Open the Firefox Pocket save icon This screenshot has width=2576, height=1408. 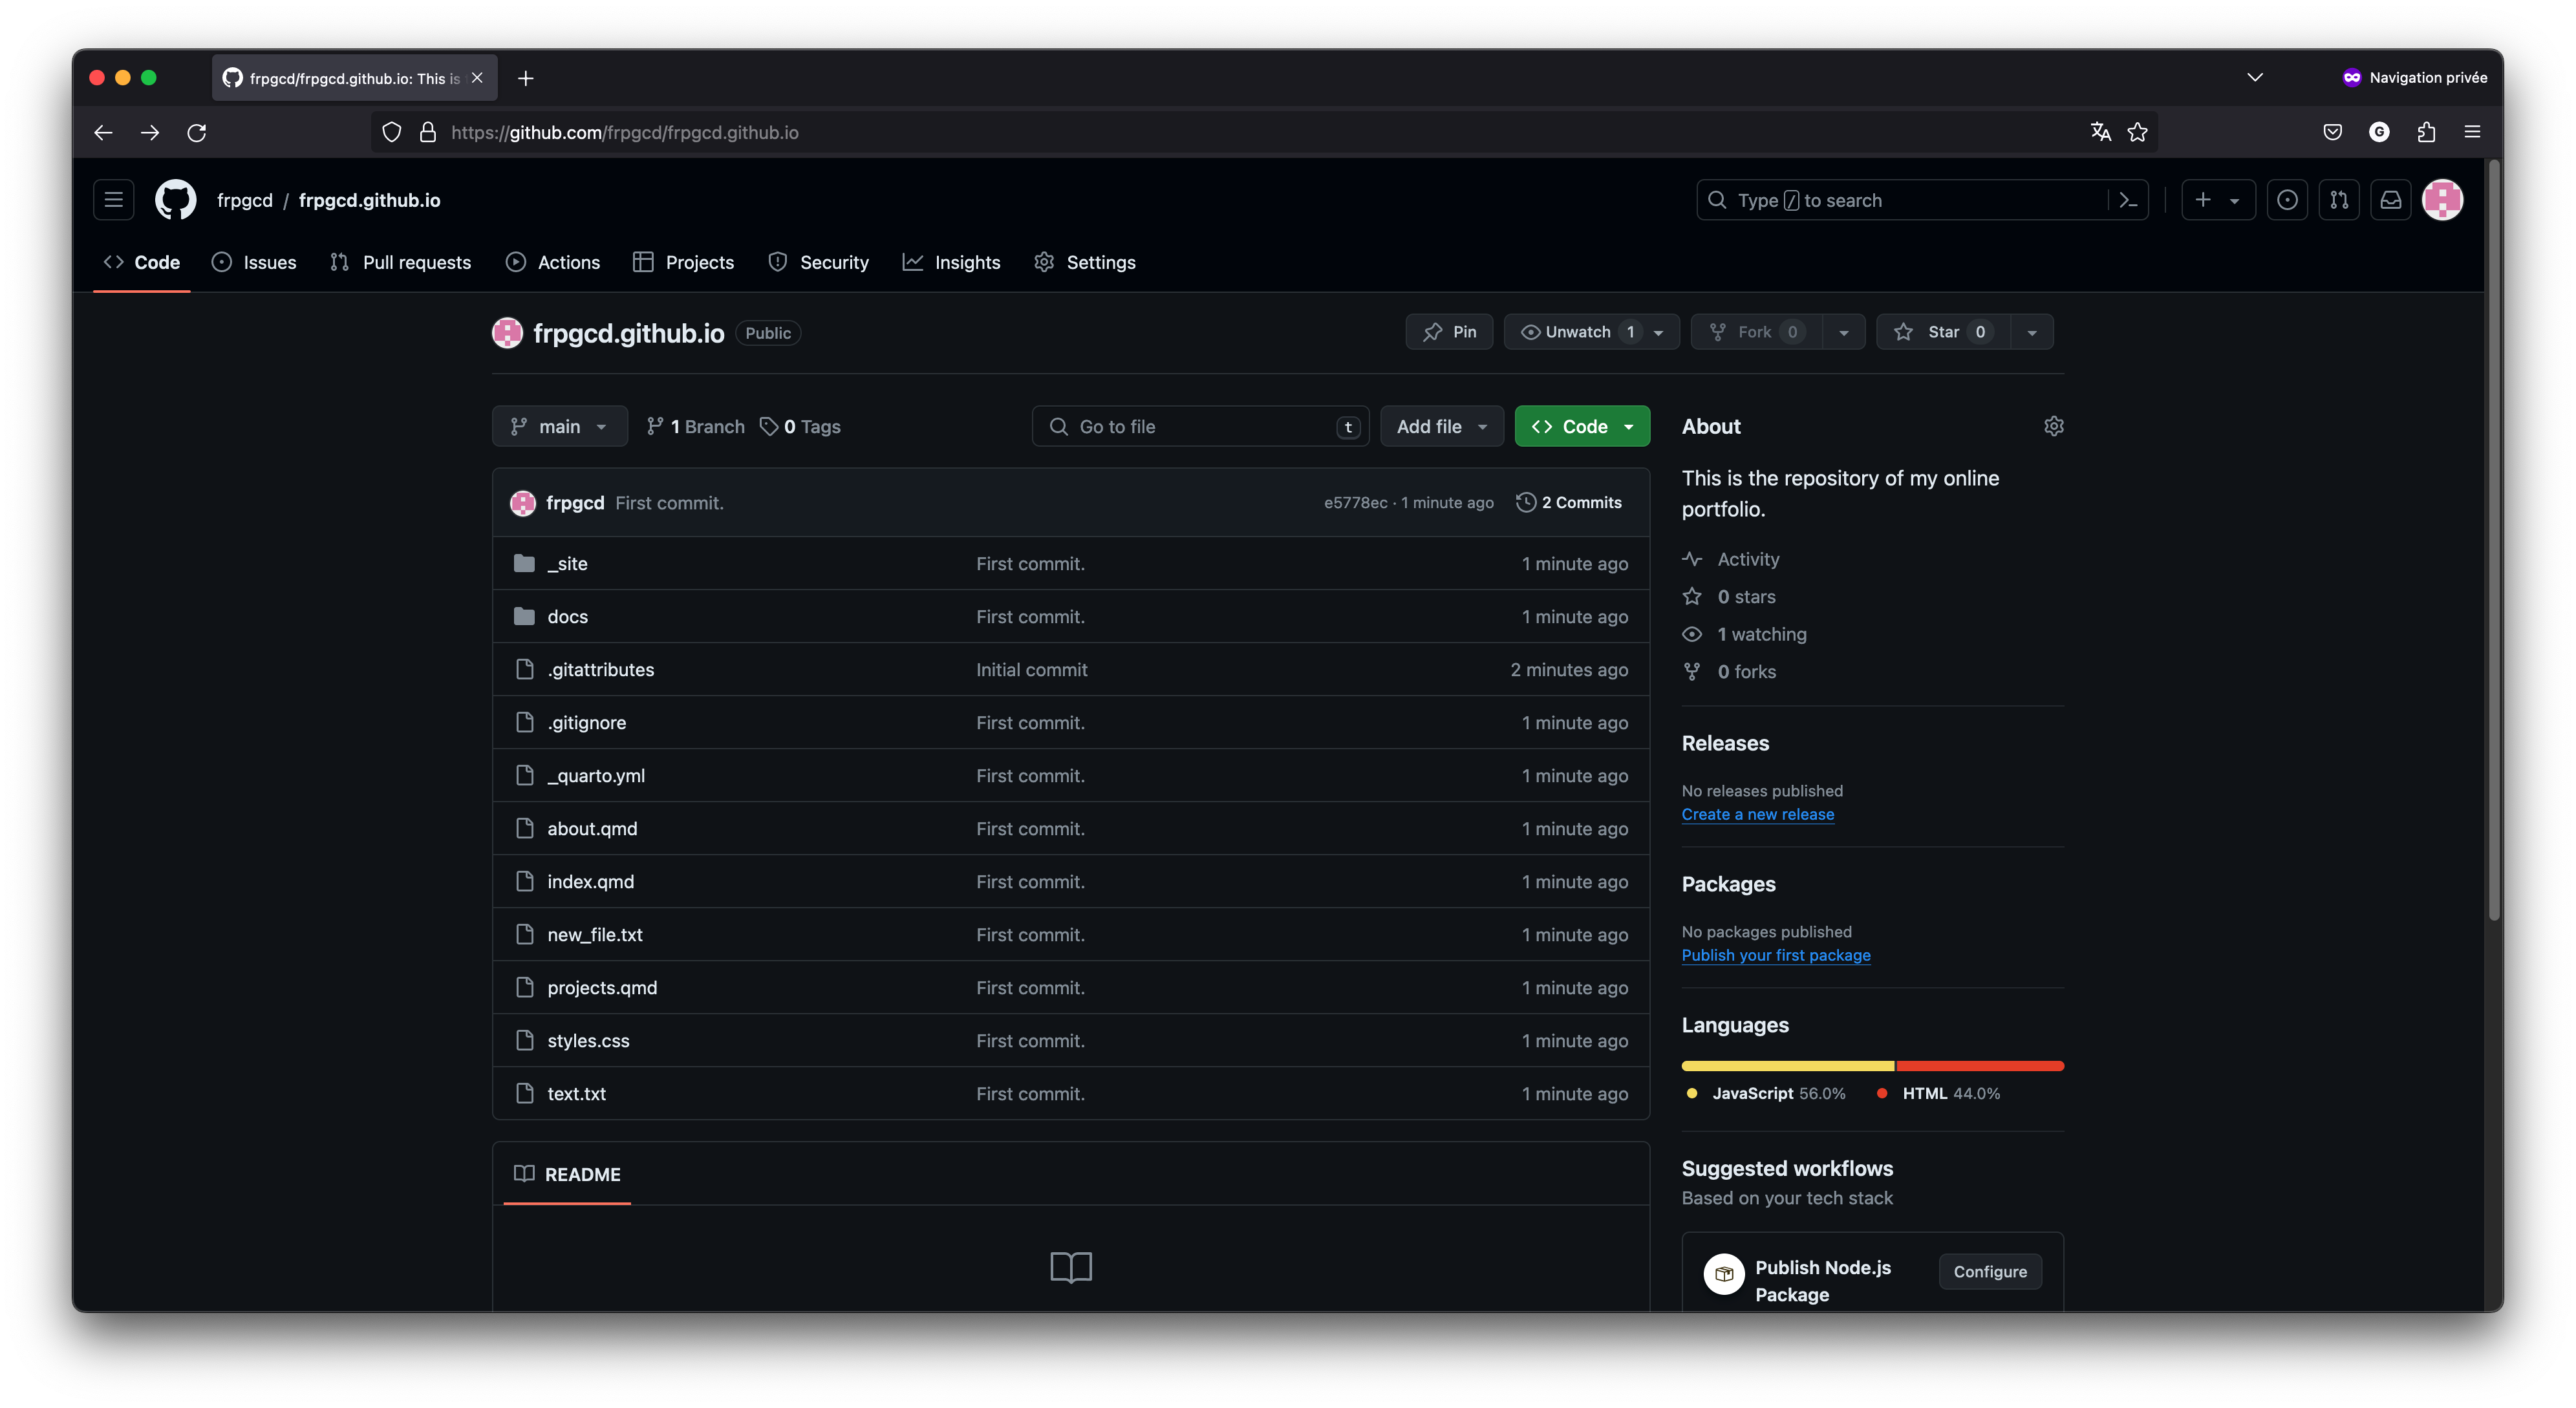pyautogui.click(x=2333, y=132)
